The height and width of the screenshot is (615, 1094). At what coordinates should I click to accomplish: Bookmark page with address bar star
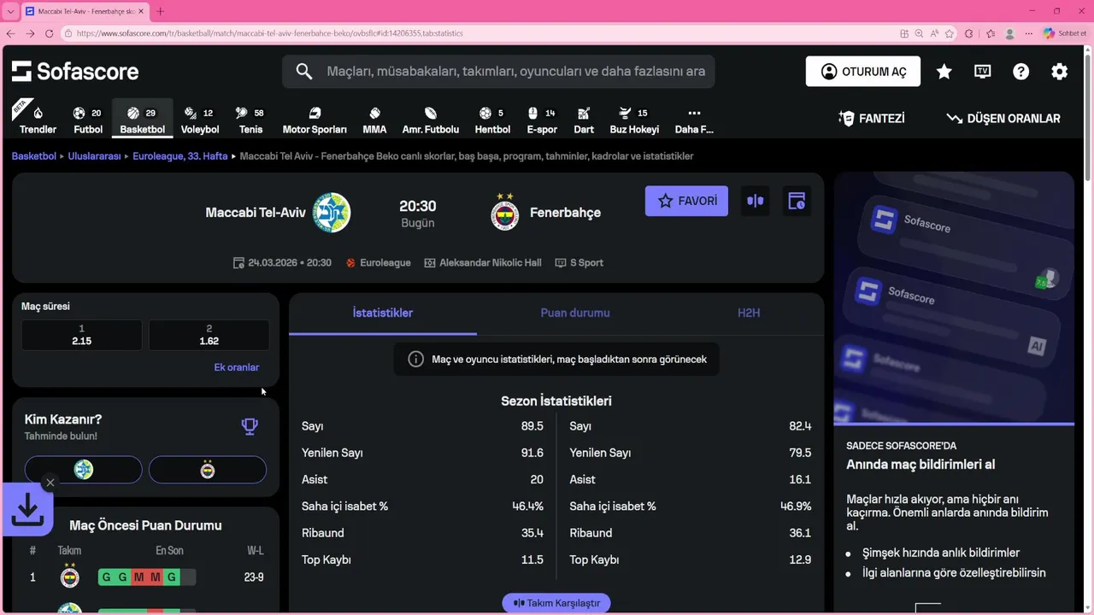tap(950, 33)
